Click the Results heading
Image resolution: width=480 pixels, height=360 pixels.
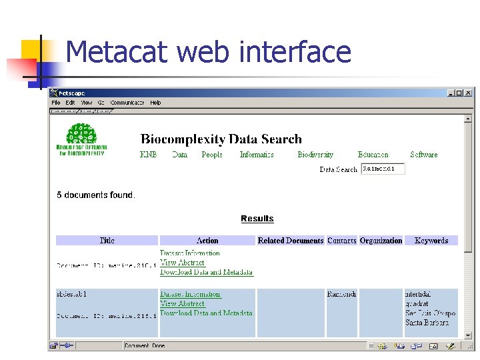pos(257,219)
